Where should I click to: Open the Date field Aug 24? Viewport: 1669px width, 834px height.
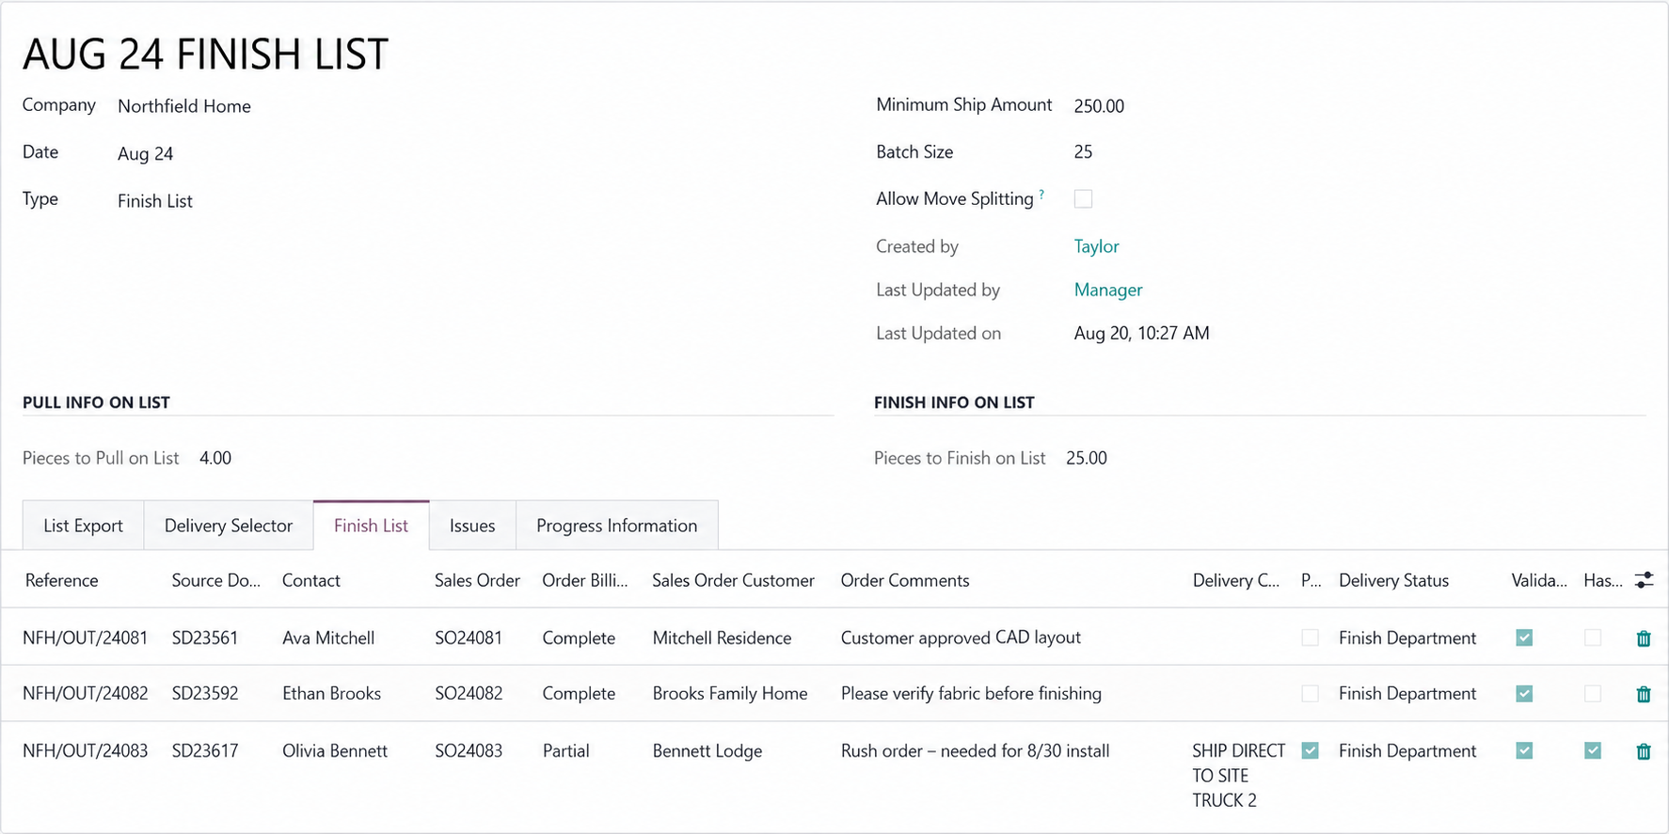145,154
